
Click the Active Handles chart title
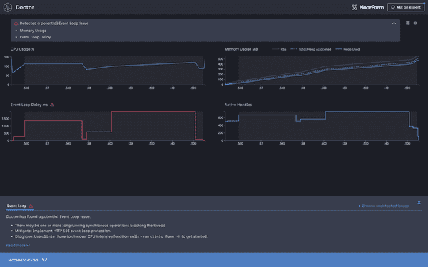238,105
